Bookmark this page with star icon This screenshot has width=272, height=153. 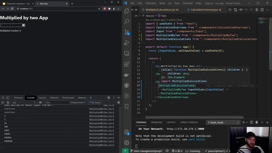(x=99, y=8)
